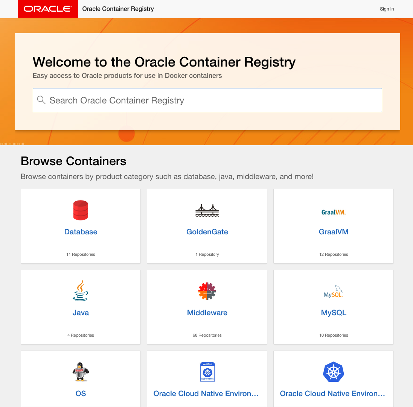Screen dimensions: 413x407
Task: Click the '68 Repositories' text under Middleware
Action: point(207,335)
